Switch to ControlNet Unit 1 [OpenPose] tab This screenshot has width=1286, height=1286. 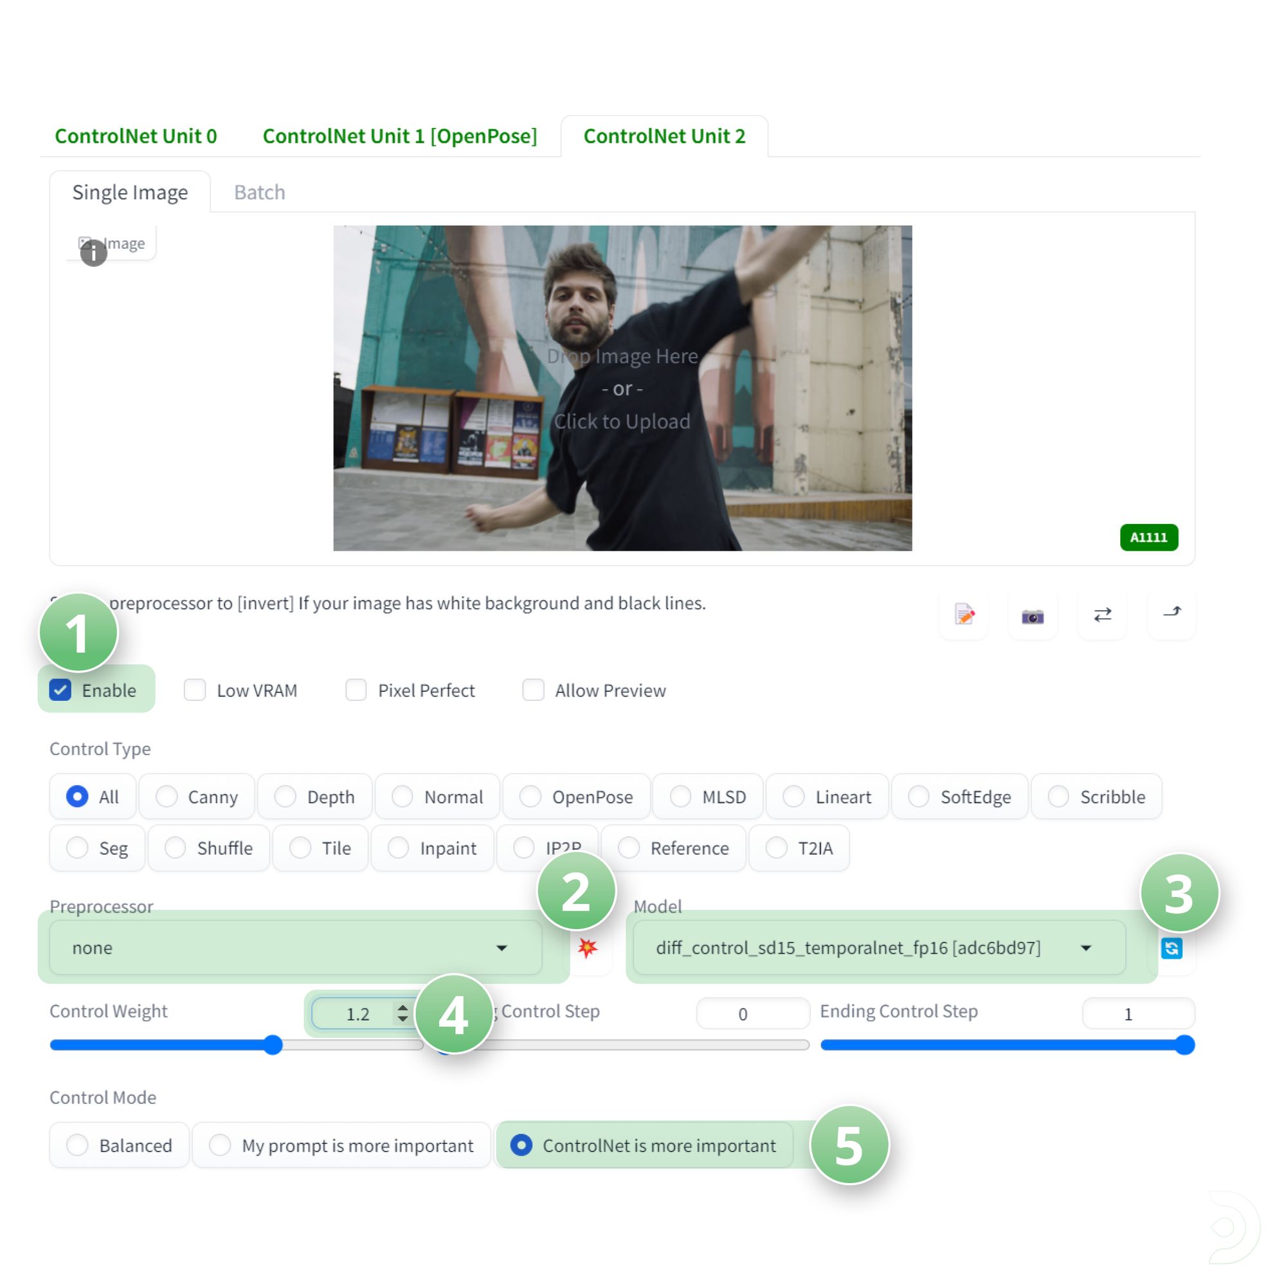(399, 136)
